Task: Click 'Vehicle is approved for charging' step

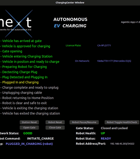Action: click(25, 46)
